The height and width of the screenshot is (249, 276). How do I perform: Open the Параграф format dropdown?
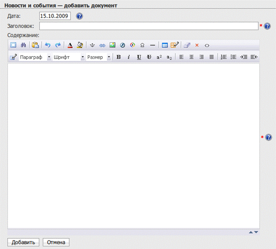[x=35, y=57]
